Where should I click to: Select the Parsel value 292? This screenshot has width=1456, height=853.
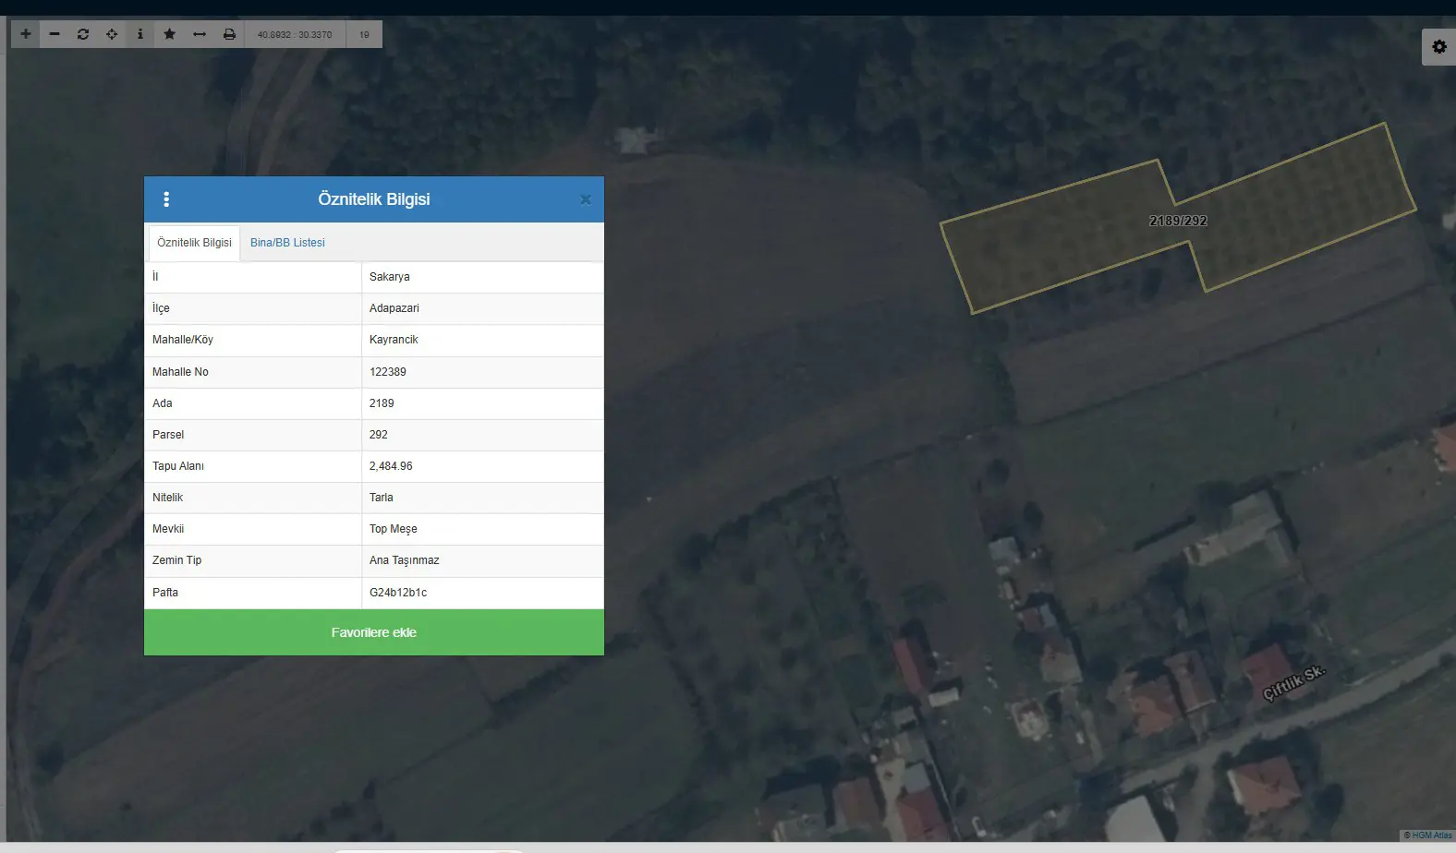[x=483, y=435]
